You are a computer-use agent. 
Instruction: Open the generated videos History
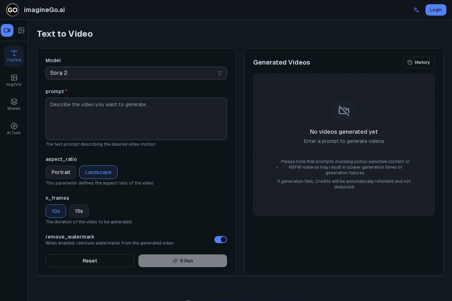418,62
